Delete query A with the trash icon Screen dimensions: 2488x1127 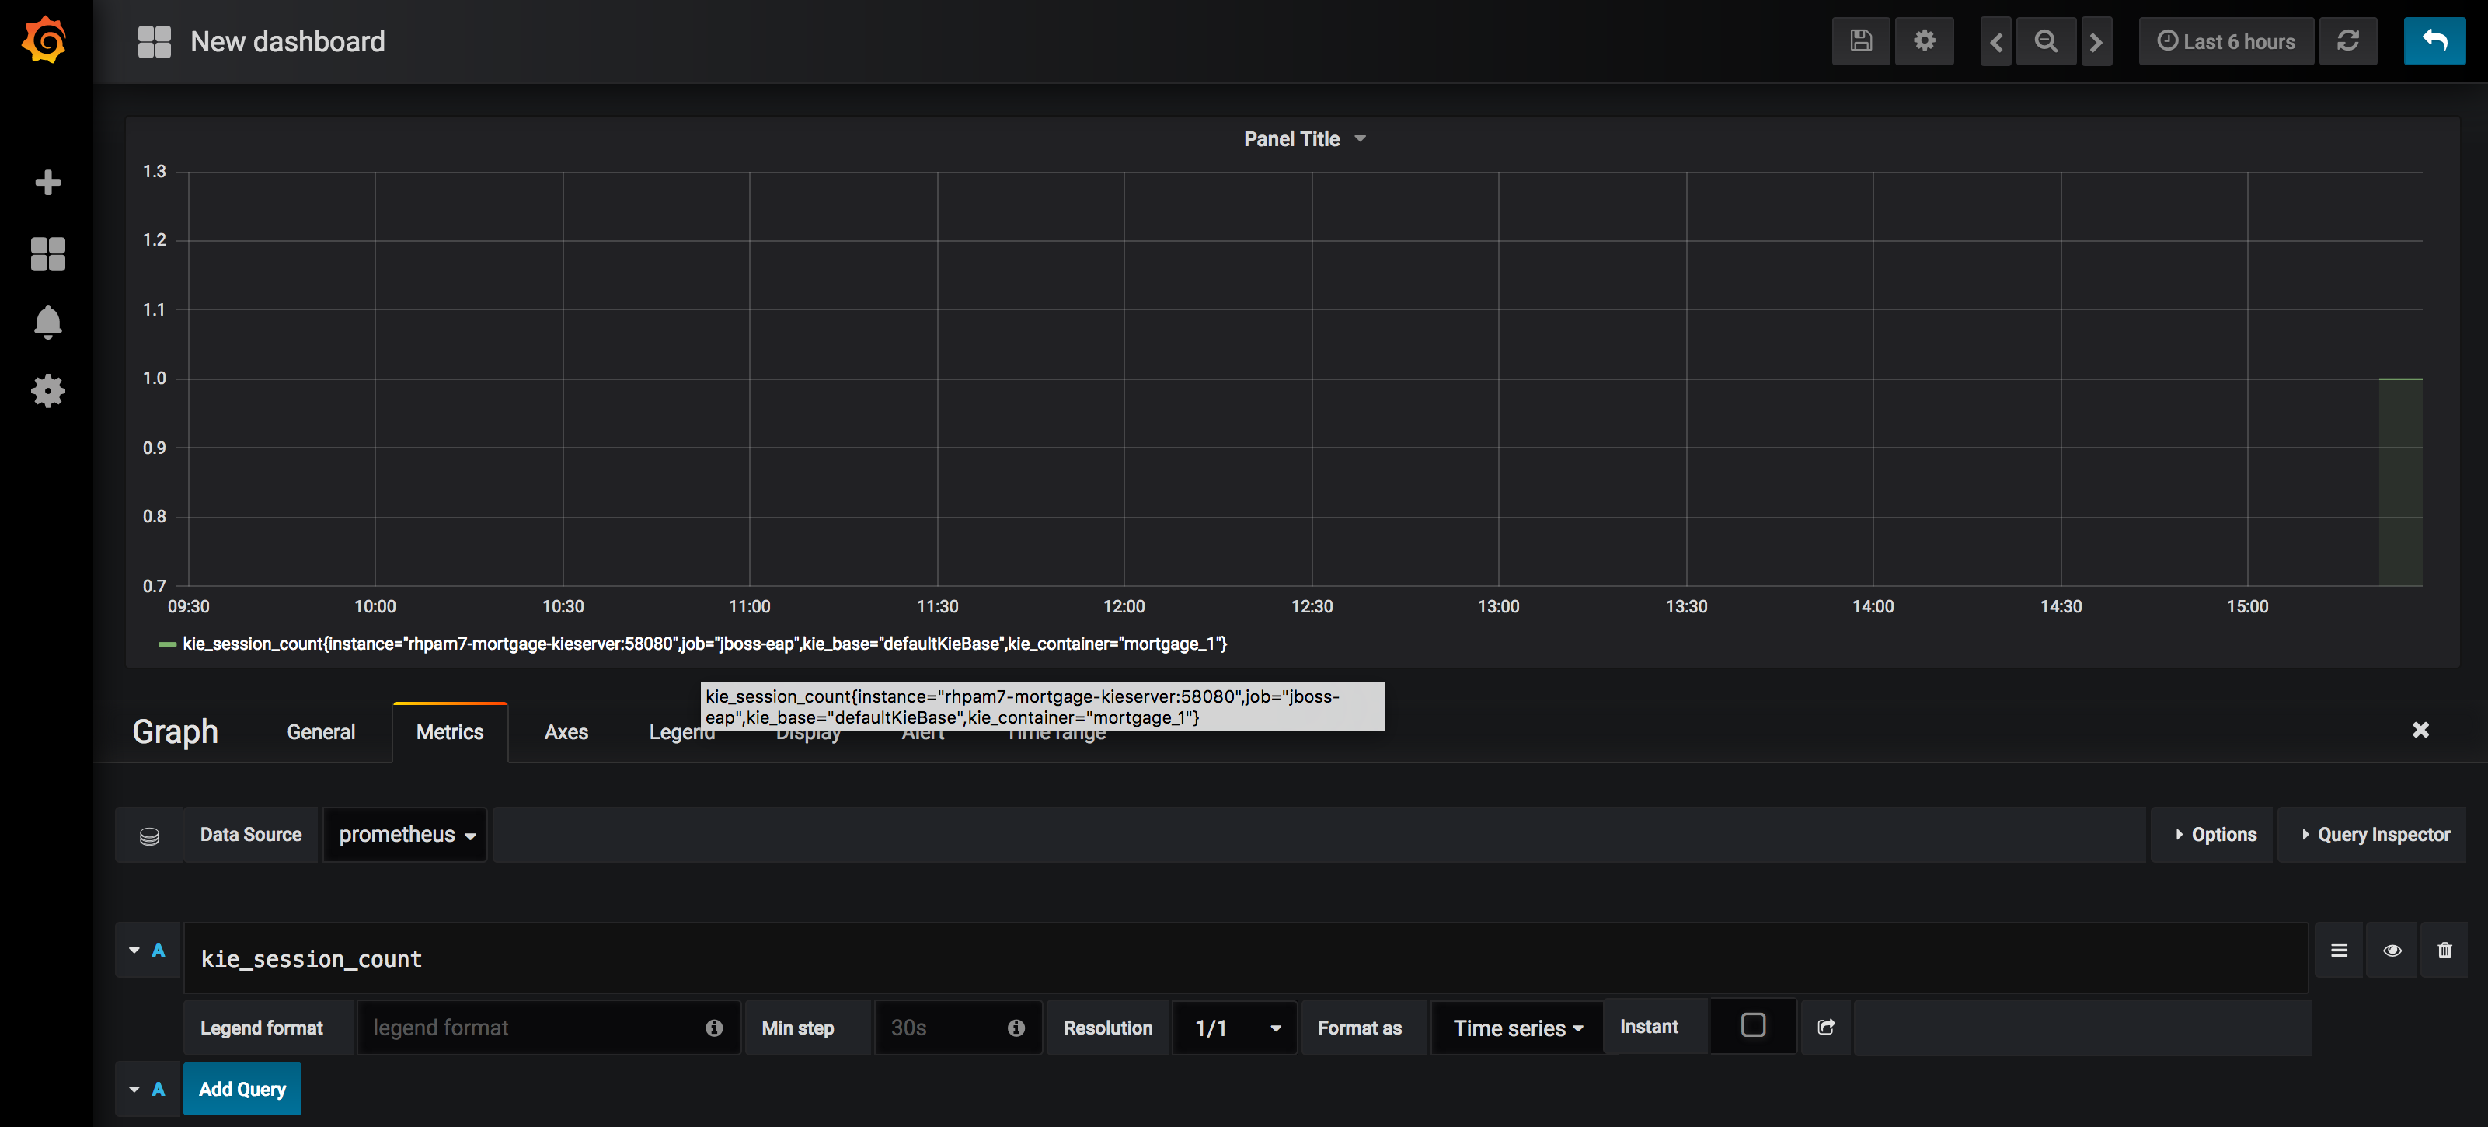2444,951
